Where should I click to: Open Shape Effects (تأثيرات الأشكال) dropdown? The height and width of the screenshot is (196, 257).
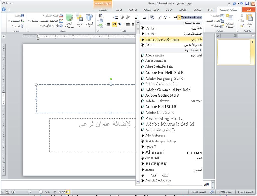click(x=40, y=26)
